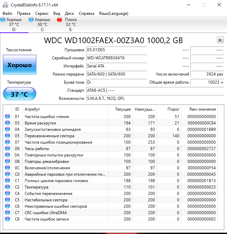Screen dimensions: 227x234
Task: Click status orb of attribute C8 row
Action: [x=7, y=219]
